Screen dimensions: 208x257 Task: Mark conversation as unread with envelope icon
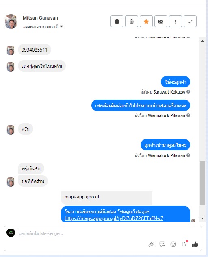(161, 21)
